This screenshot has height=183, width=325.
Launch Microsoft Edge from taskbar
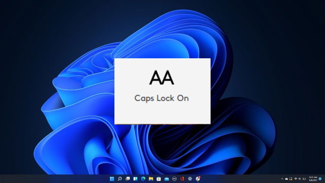[143, 179]
